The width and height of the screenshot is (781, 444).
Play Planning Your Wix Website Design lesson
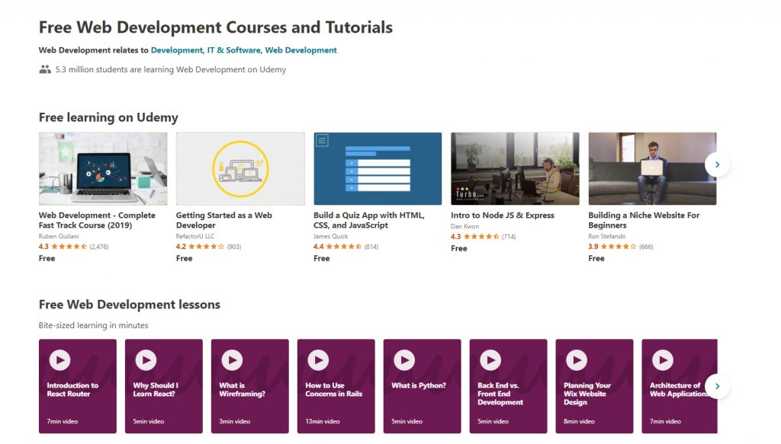577,360
